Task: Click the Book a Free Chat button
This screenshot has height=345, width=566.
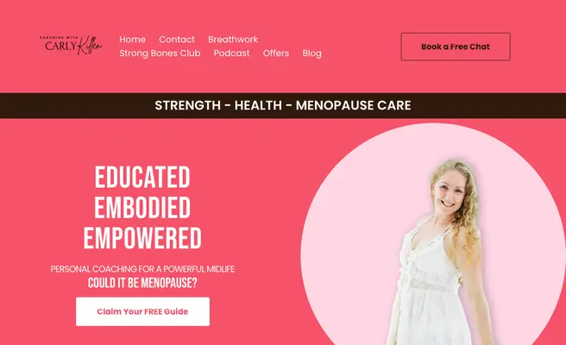Action: (x=456, y=47)
